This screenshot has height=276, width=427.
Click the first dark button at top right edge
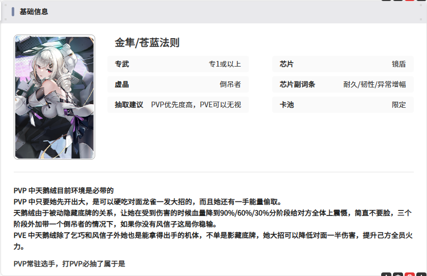(x=386, y=1)
